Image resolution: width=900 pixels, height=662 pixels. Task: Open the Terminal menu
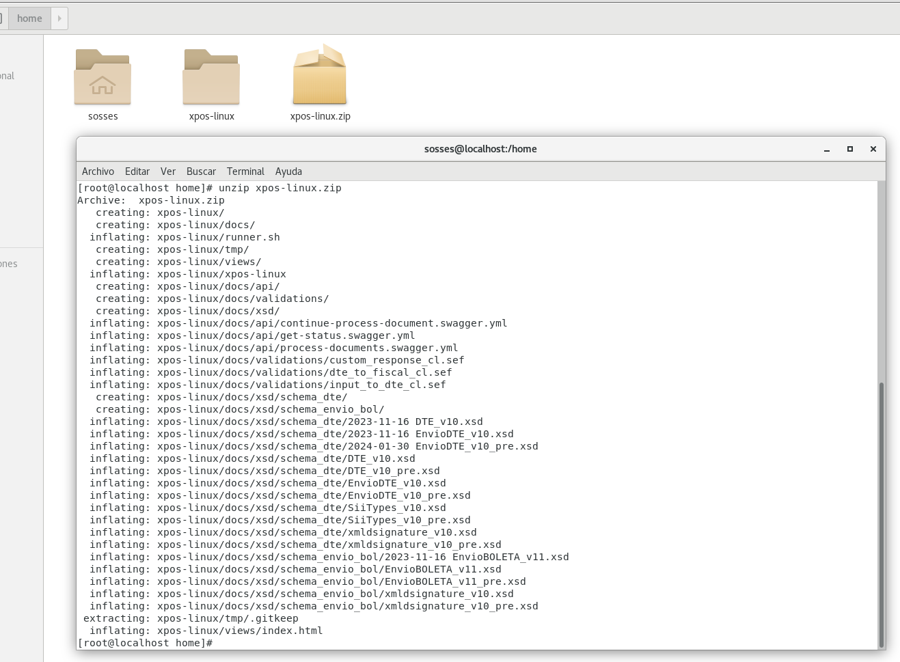pos(245,171)
